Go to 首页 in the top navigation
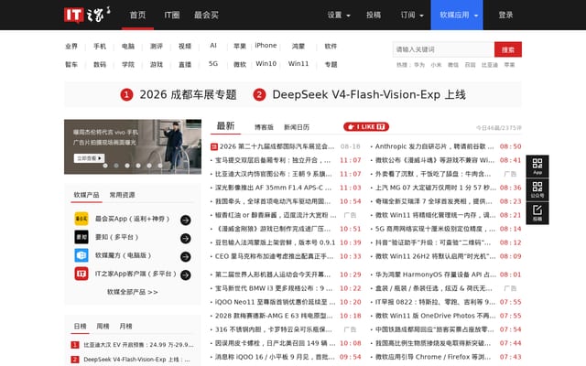Screen dimensions: 586x366 click(137, 15)
